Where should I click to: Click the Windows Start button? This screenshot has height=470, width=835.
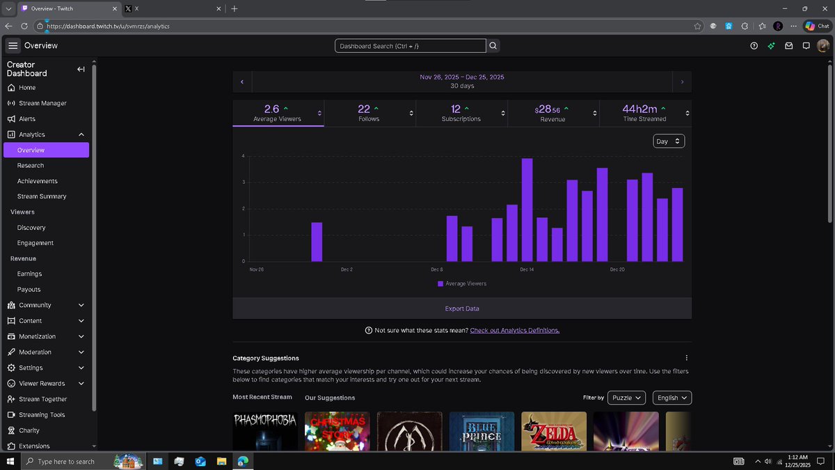(x=10, y=461)
